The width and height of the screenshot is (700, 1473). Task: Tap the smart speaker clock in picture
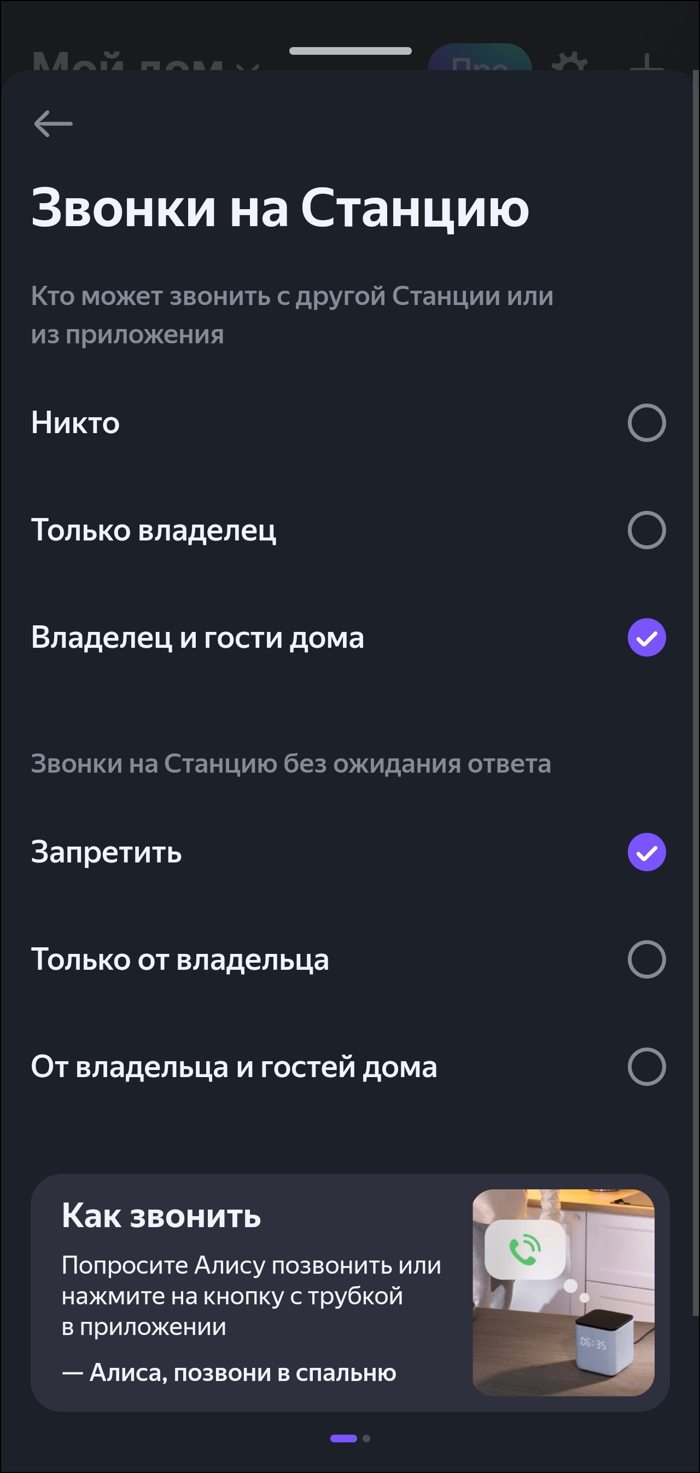click(x=594, y=1344)
